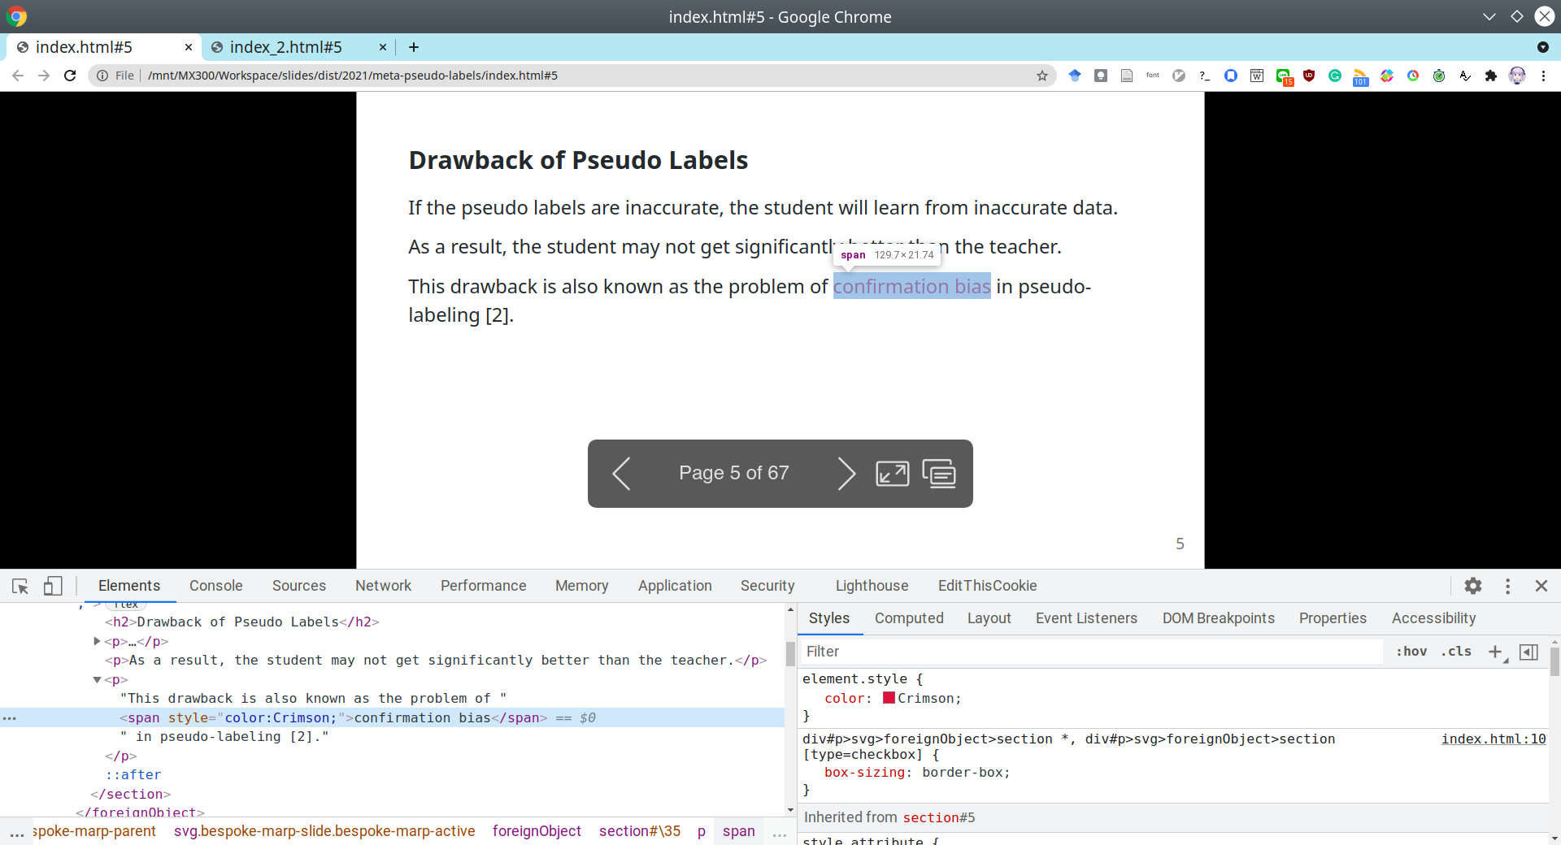Viewport: 1561px width, 845px height.
Task: Open the Computed styles tab
Action: [x=909, y=618]
